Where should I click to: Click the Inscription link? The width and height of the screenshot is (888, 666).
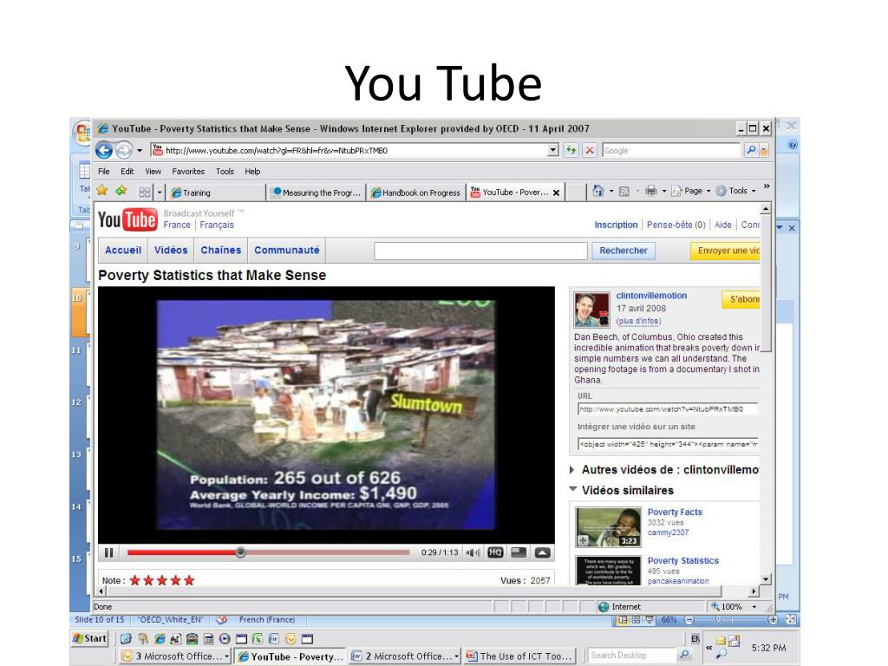tap(616, 225)
